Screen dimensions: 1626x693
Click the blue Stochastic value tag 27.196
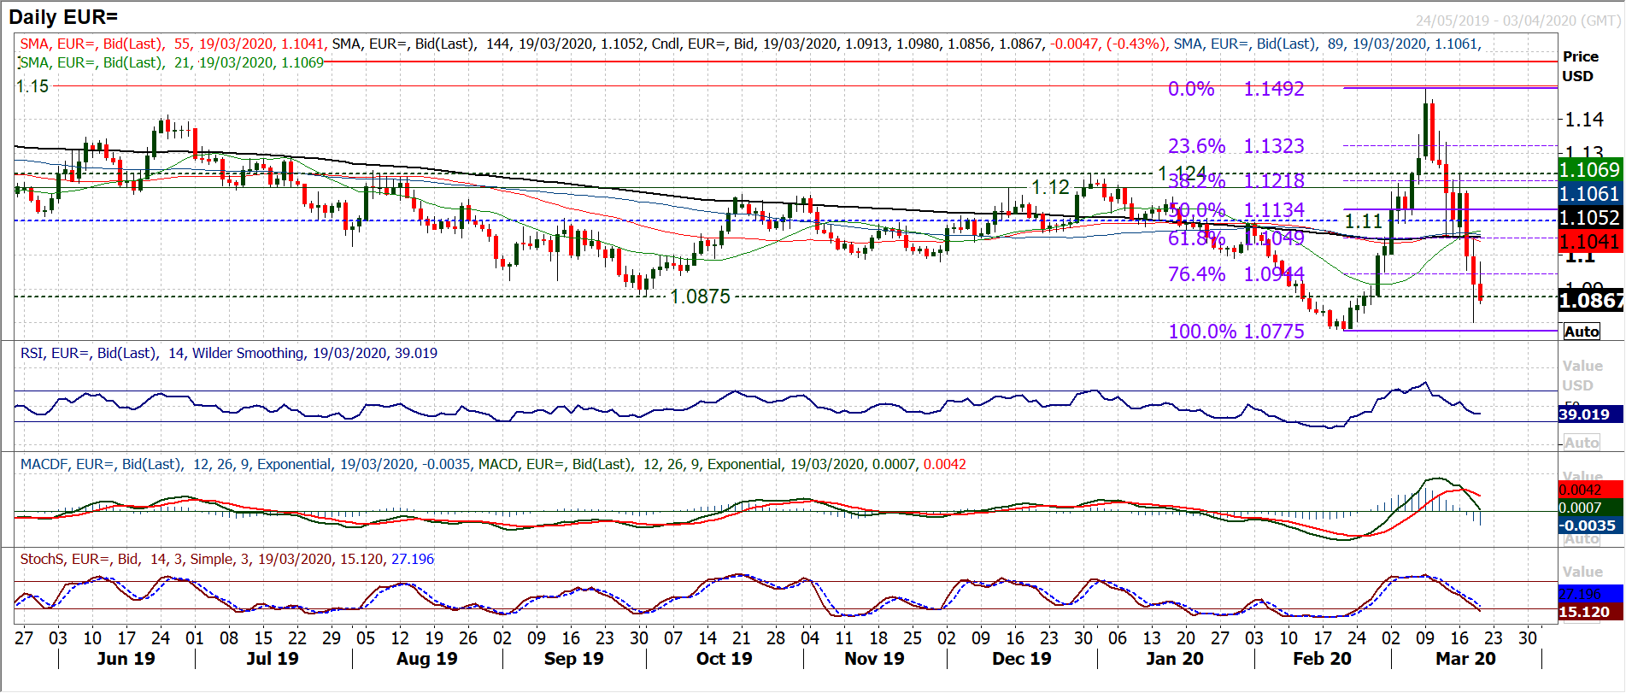tap(1590, 595)
